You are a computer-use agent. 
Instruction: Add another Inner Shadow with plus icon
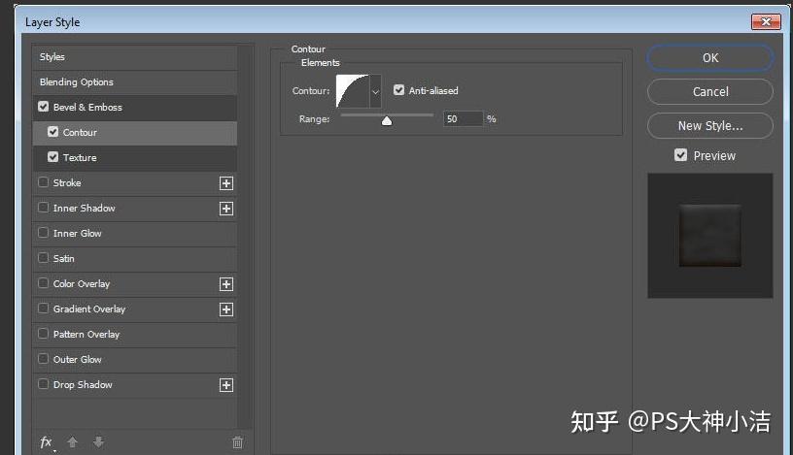click(x=226, y=209)
